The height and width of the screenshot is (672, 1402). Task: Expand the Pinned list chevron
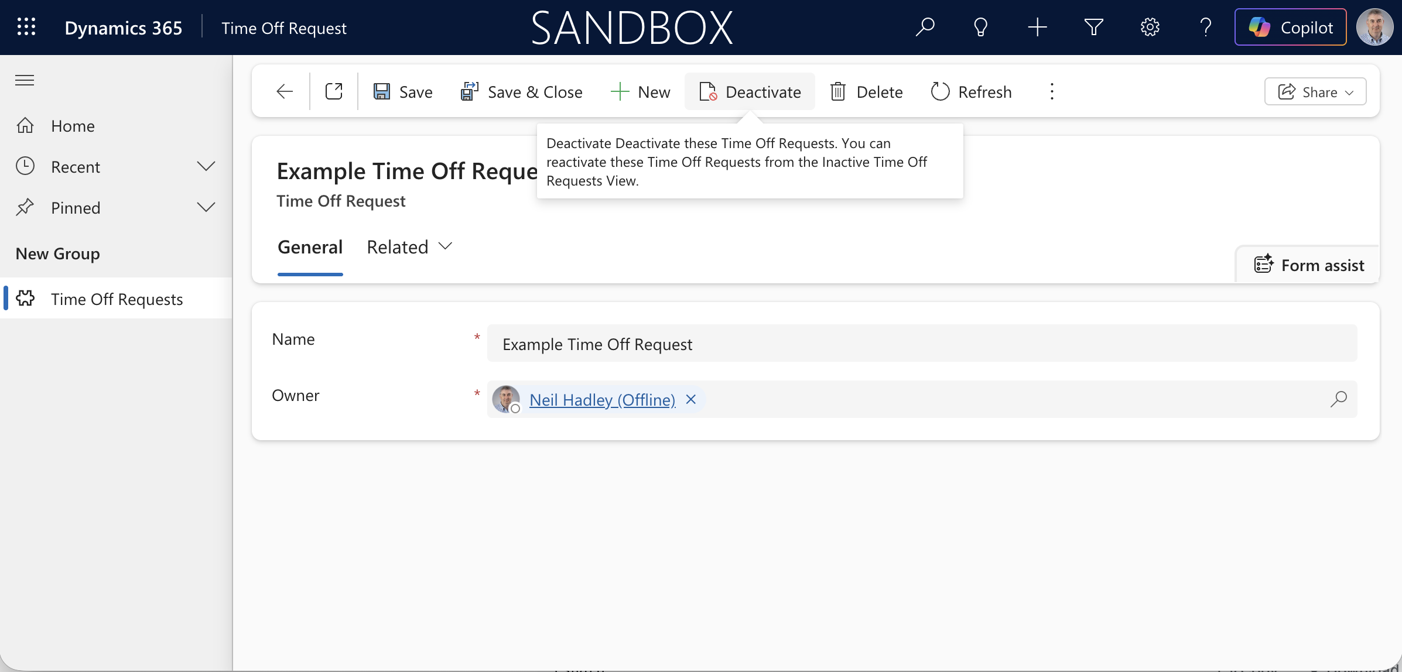coord(206,207)
